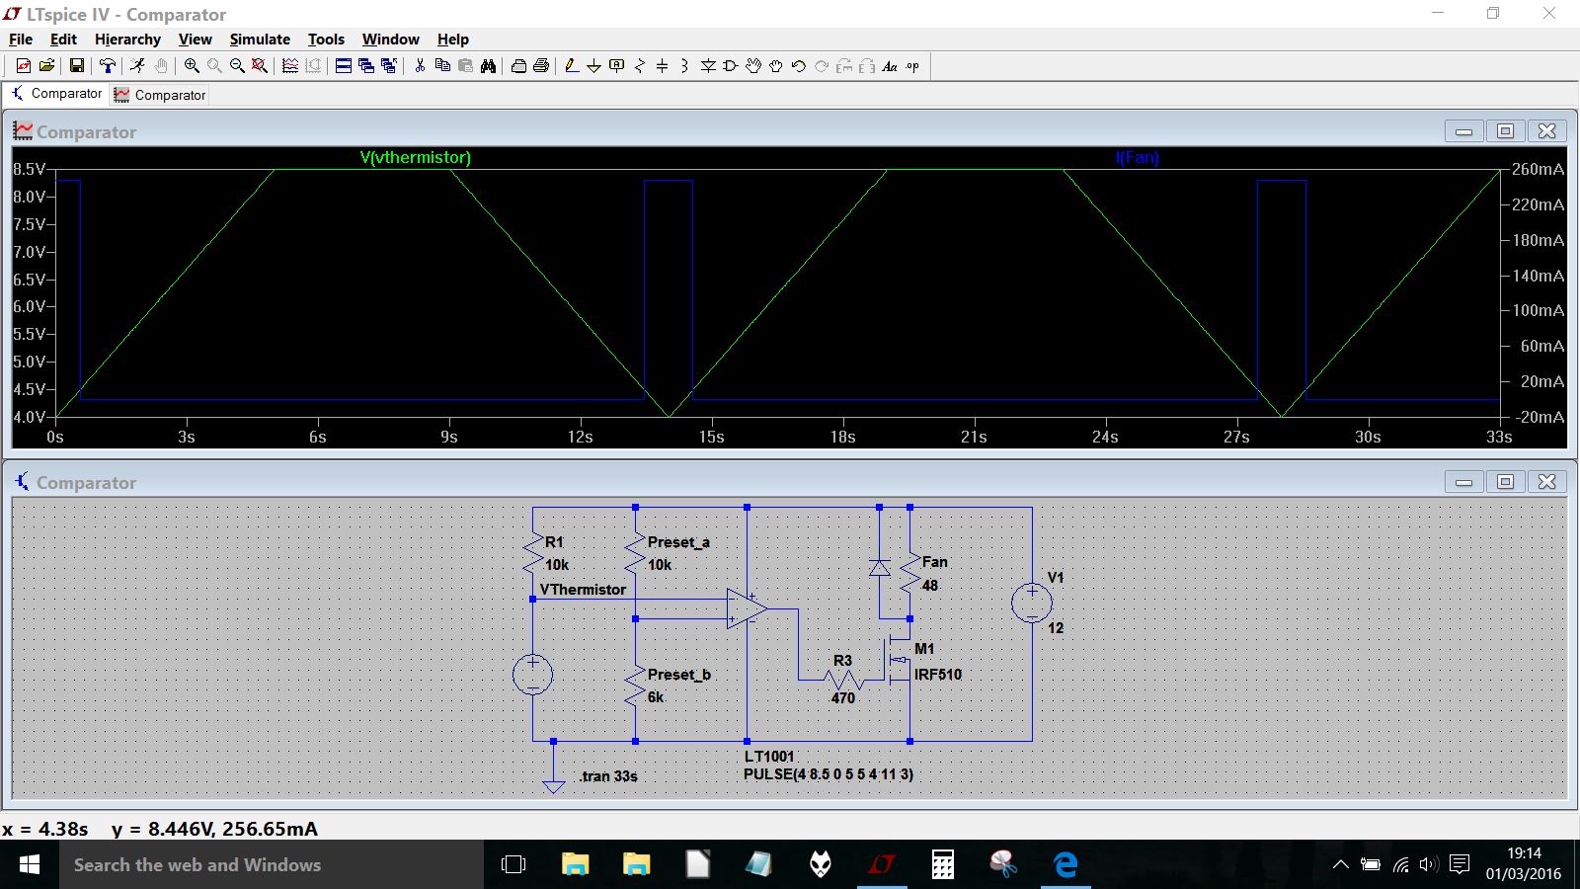
Task: Open the Window menu
Action: (x=390, y=40)
